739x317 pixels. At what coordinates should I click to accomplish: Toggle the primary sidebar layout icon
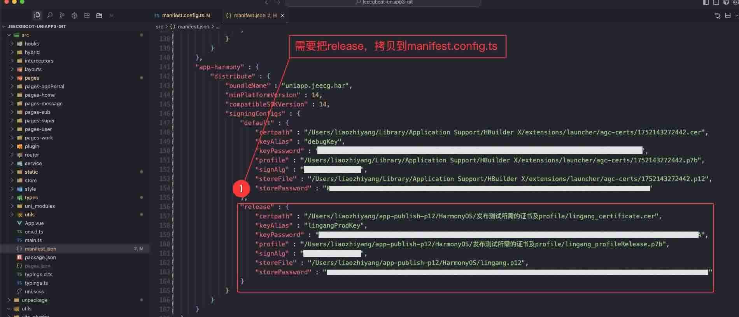click(706, 2)
